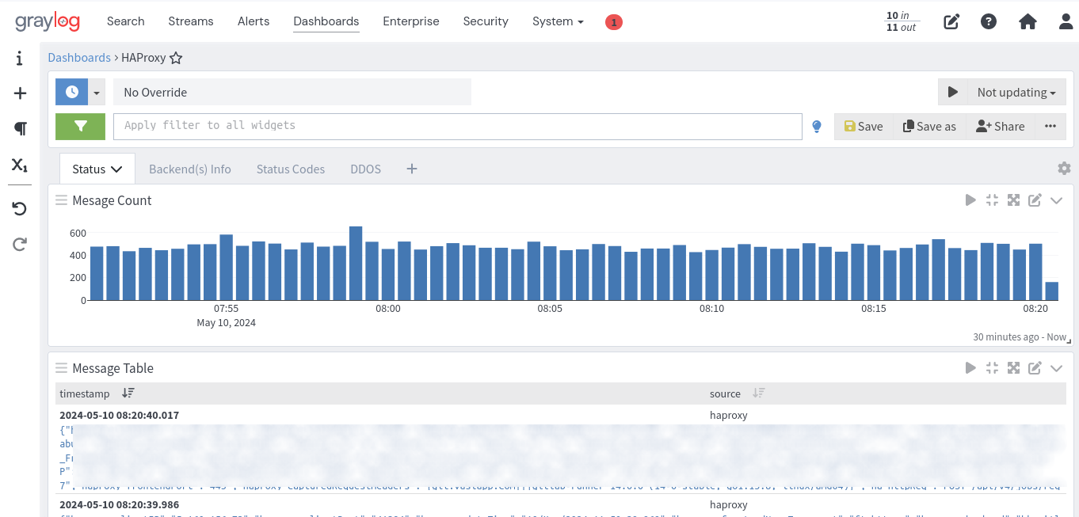Screen dimensions: 1079x517
Task: Star the HAProxy dashboard as favorite
Action: 176,58
